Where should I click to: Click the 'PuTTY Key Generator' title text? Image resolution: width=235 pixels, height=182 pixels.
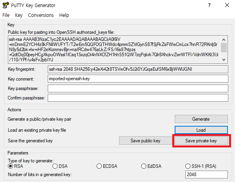pyautogui.click(x=33, y=6)
